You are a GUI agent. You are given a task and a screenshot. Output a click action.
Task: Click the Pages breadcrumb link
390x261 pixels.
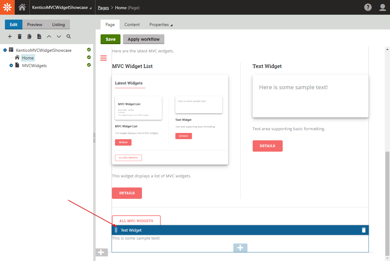point(103,8)
